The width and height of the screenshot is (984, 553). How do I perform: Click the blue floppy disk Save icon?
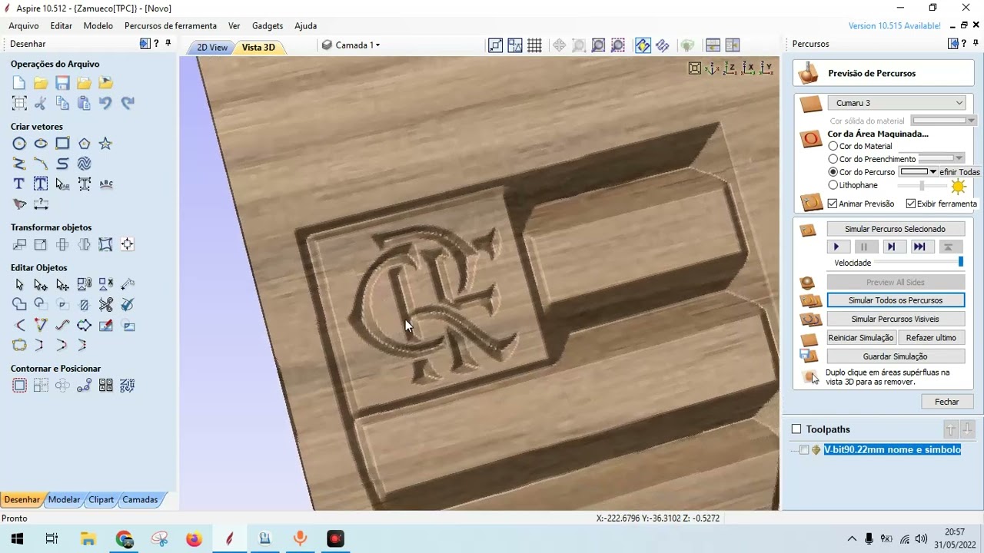coord(62,83)
